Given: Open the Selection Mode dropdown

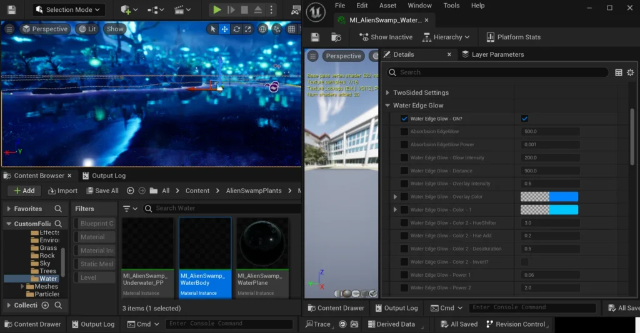Looking at the screenshot, I should [x=68, y=9].
